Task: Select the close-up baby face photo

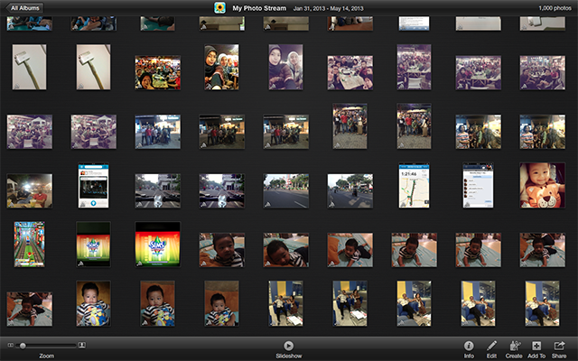Action: pyautogui.click(x=221, y=250)
